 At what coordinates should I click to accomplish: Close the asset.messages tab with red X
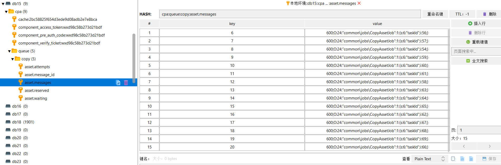click(x=359, y=3)
